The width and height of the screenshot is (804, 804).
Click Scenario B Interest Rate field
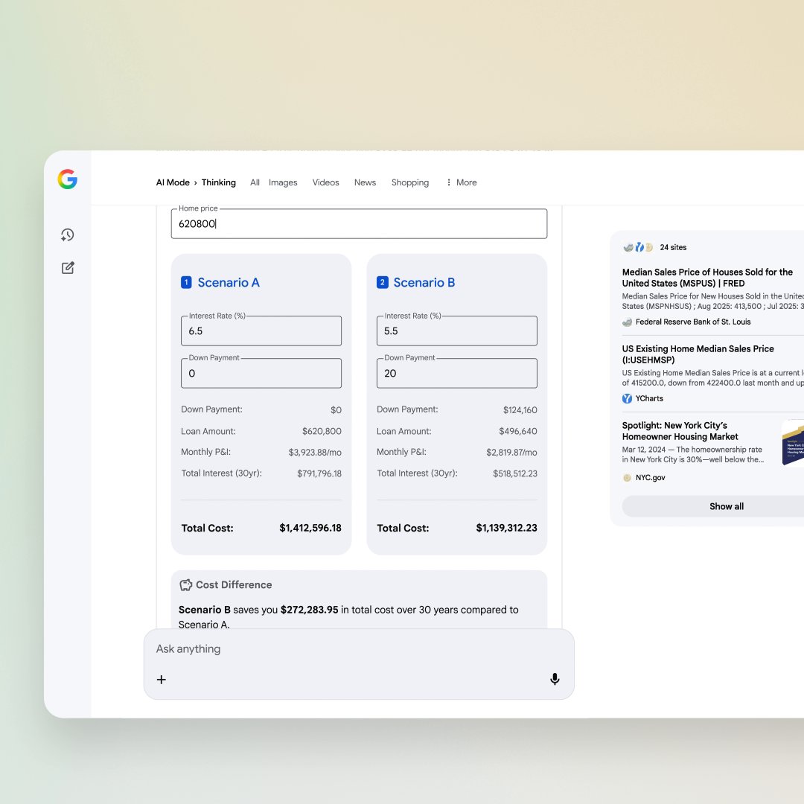tap(457, 331)
